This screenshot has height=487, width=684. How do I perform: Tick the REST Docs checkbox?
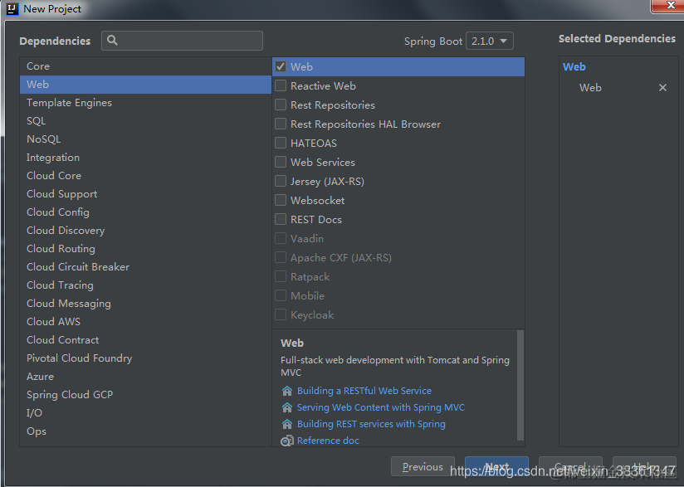coord(281,219)
